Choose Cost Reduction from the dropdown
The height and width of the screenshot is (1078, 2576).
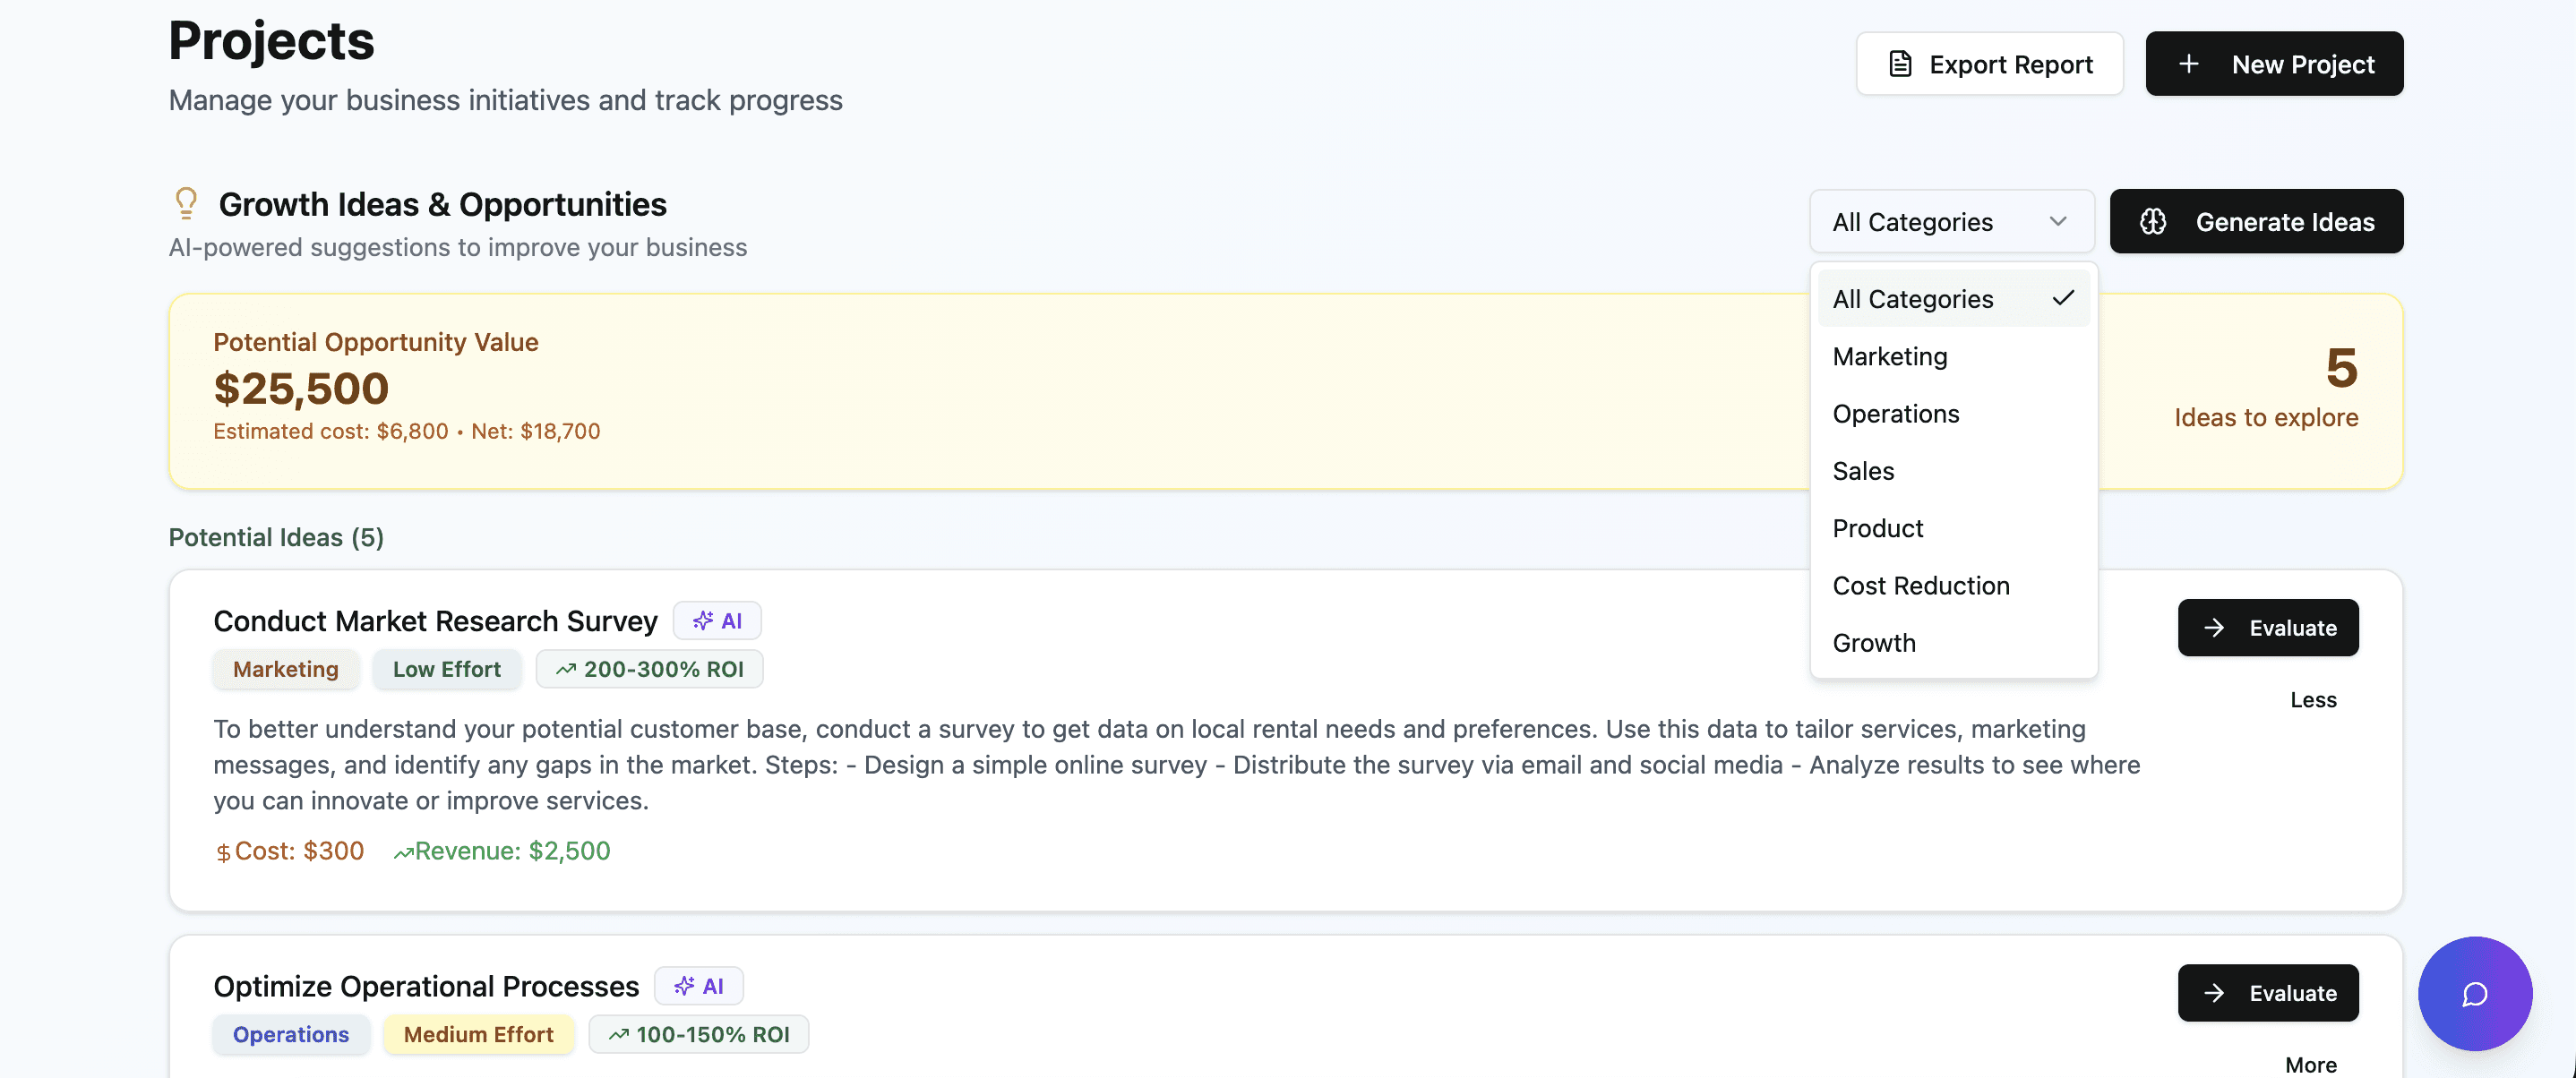click(1920, 585)
